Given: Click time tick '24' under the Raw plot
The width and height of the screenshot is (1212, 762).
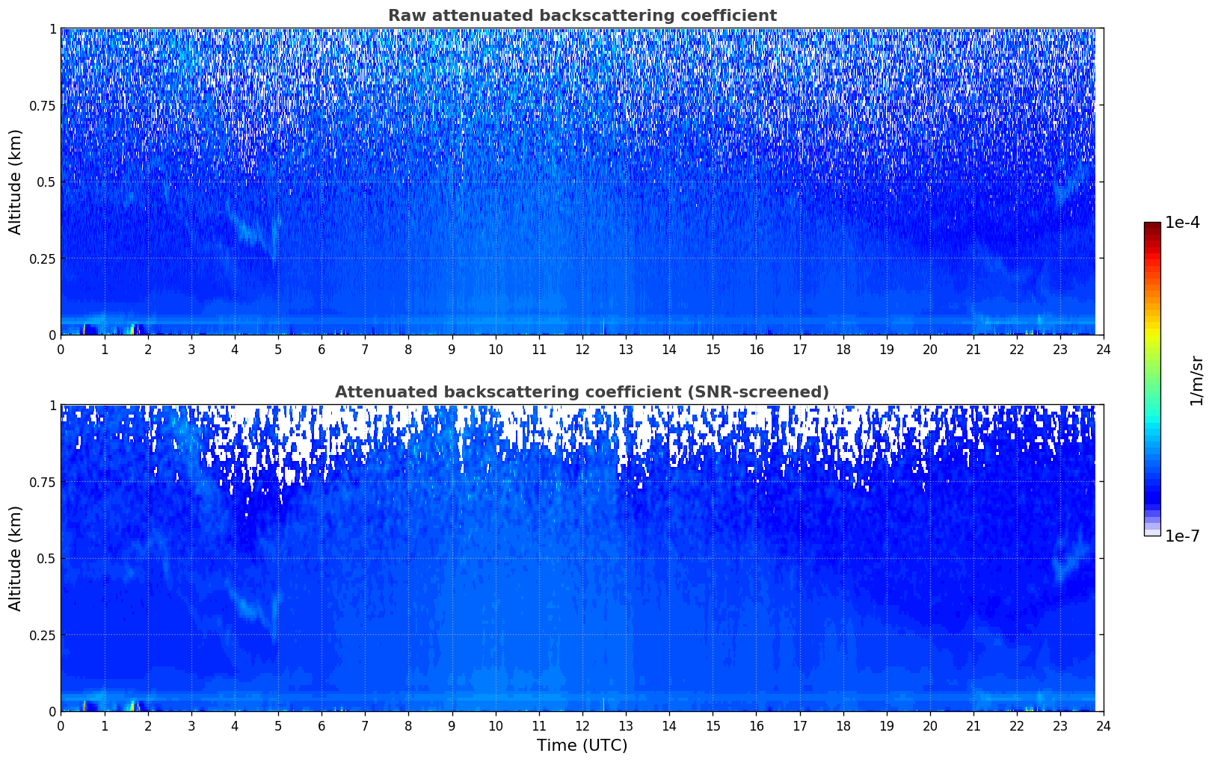Looking at the screenshot, I should (1104, 349).
